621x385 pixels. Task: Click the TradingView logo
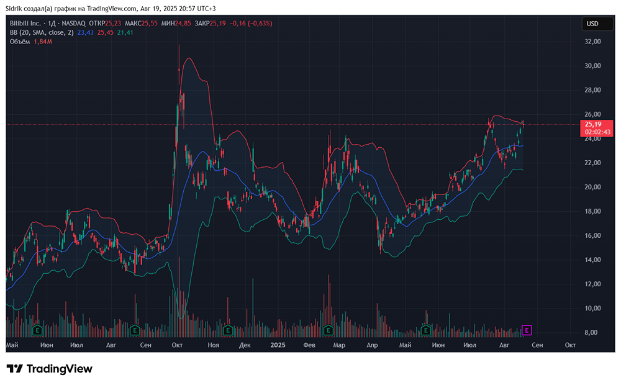pos(49,369)
